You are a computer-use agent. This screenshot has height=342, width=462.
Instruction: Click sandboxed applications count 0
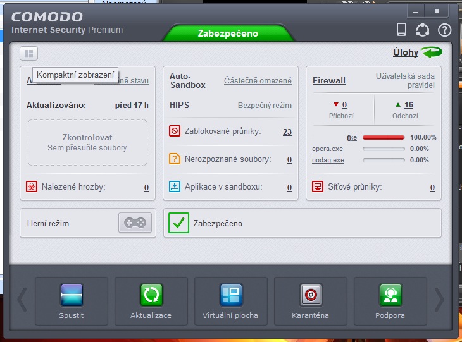(x=289, y=188)
